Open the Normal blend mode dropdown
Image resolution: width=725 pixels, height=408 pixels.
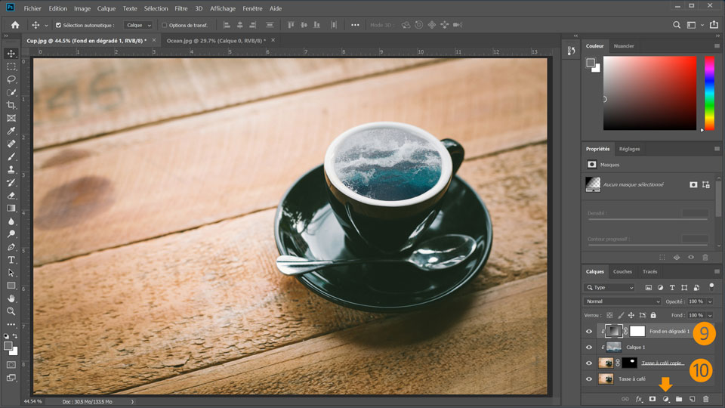622,301
